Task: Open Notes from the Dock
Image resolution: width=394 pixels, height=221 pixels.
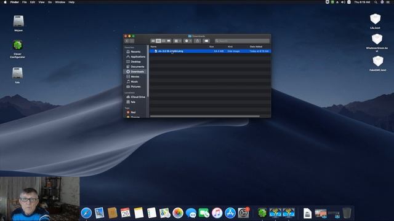Action: 139,213
